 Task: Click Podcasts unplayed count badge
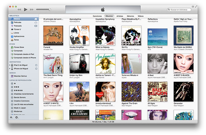(36, 26)
